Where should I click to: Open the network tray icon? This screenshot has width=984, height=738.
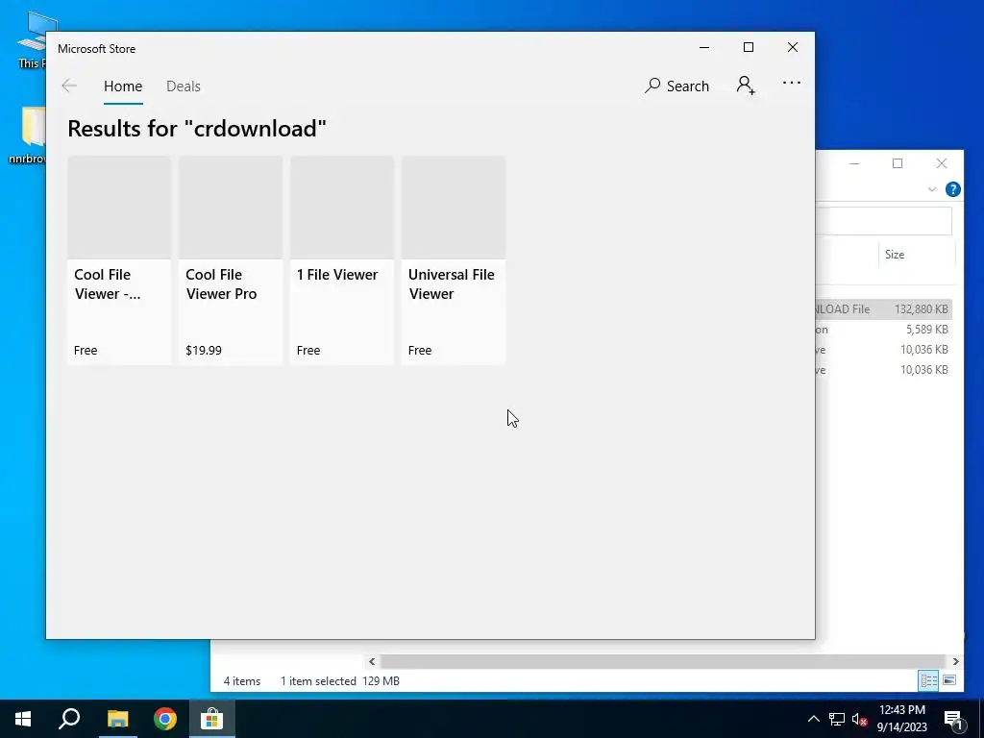point(837,719)
